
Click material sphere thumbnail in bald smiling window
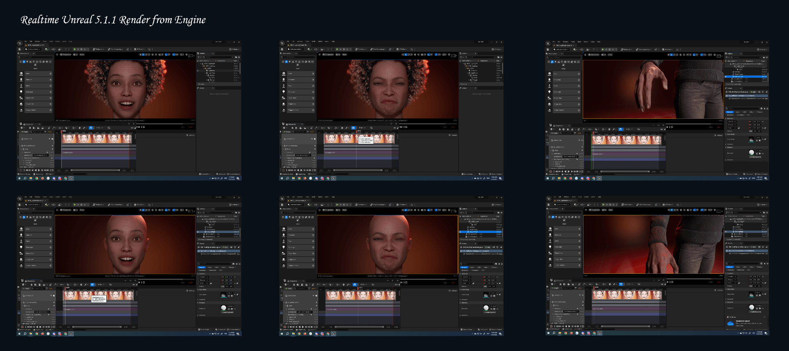[224, 308]
